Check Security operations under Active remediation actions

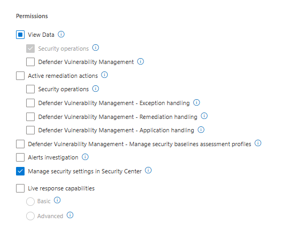(x=30, y=89)
